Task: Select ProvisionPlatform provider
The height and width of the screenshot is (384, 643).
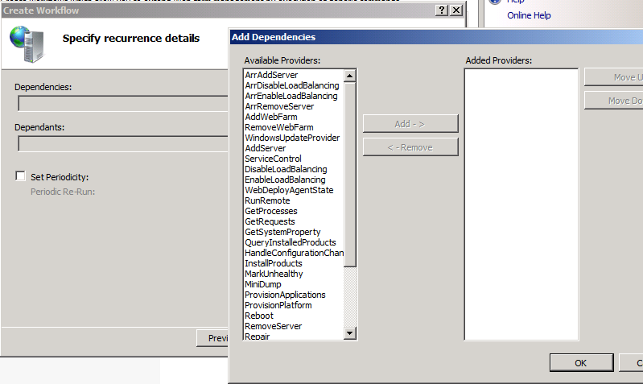Action: click(278, 305)
